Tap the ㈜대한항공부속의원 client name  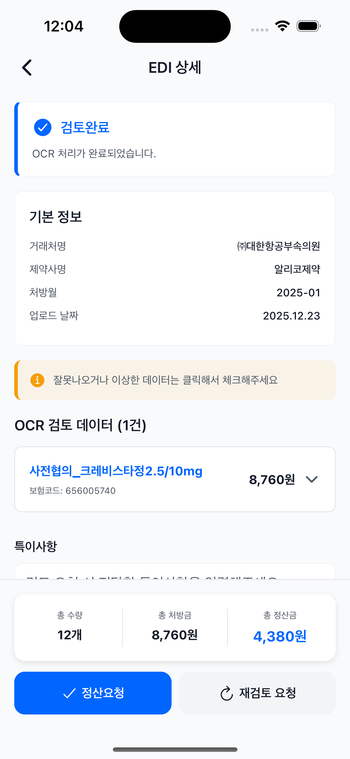(278, 246)
